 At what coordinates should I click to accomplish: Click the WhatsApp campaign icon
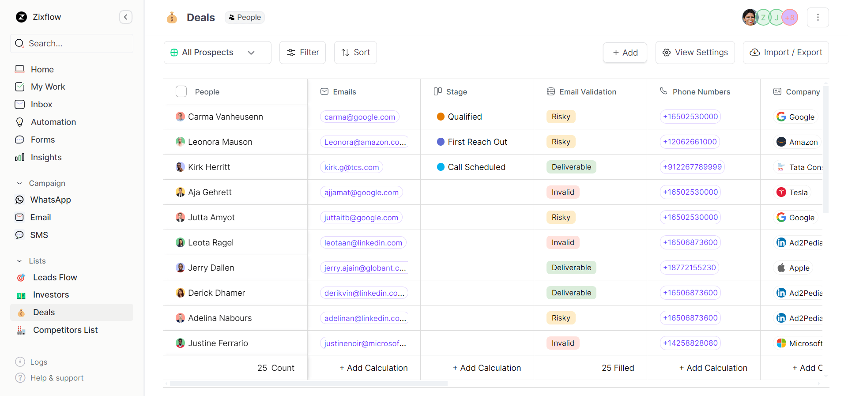coord(20,200)
